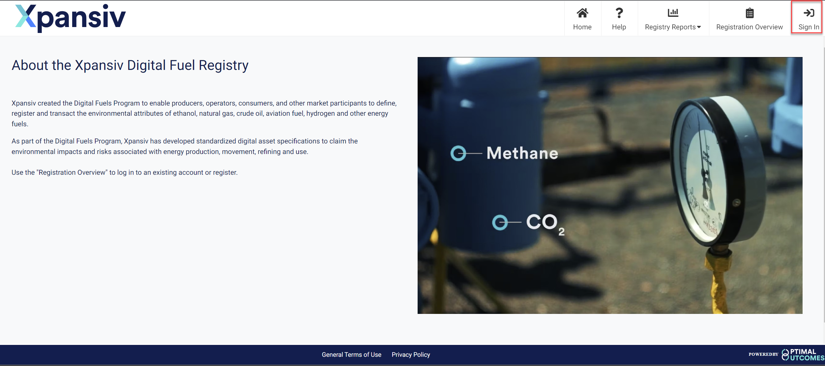Screen dimensions: 825x366
Task: Expand the Registry Reports dropdown arrow
Action: tap(699, 27)
